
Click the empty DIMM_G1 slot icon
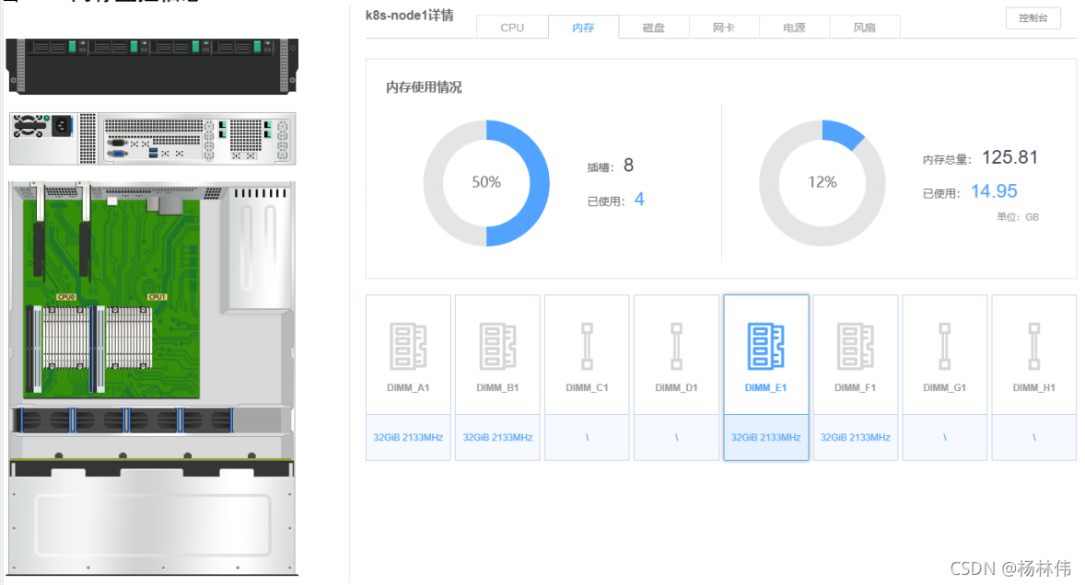click(944, 346)
